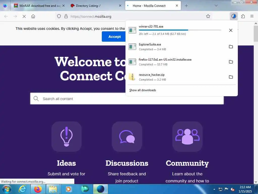This screenshot has height=194, width=258.
Task: Open the extensions puzzle icon
Action: 243,16
